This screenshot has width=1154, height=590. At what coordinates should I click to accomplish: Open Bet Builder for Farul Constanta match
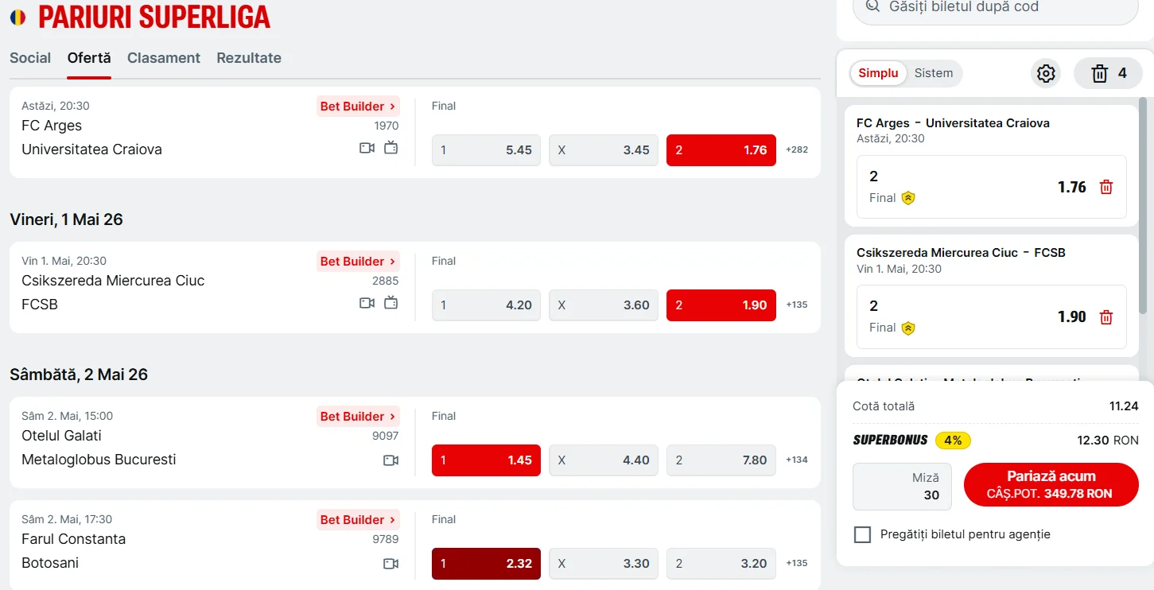(x=358, y=520)
